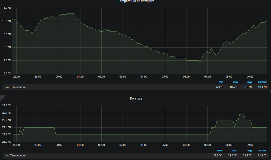Click the 10.1 °C current value in outdoor legend

coord(262,87)
